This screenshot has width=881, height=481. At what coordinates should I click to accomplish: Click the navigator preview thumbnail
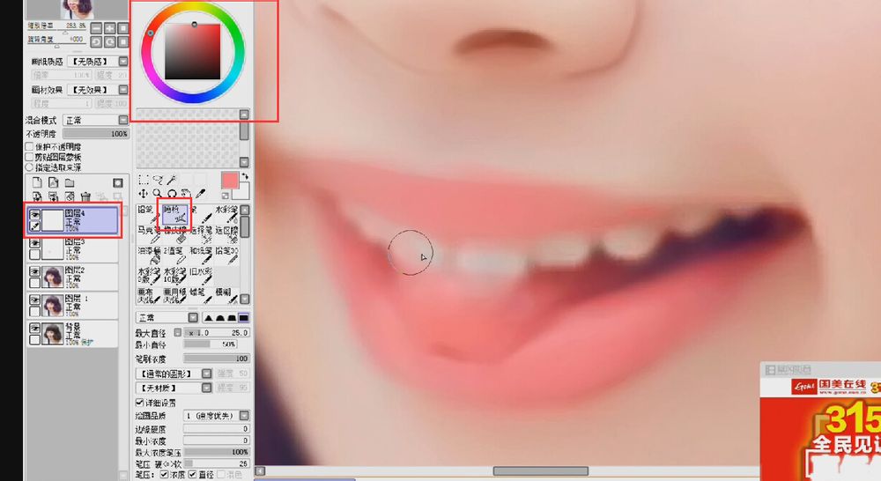click(x=77, y=9)
